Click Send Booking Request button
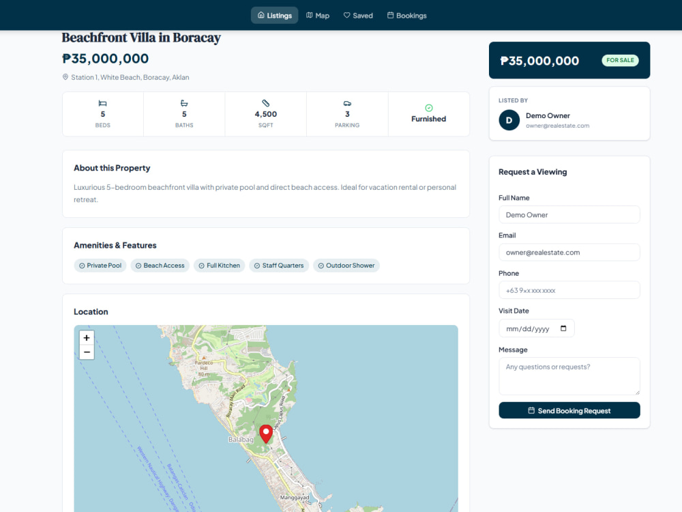This screenshot has height=512, width=682. [x=569, y=410]
